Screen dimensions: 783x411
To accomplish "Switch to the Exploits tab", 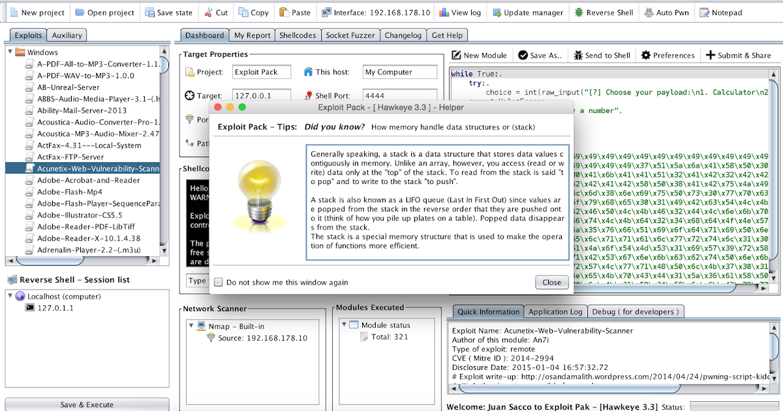I will (x=29, y=35).
